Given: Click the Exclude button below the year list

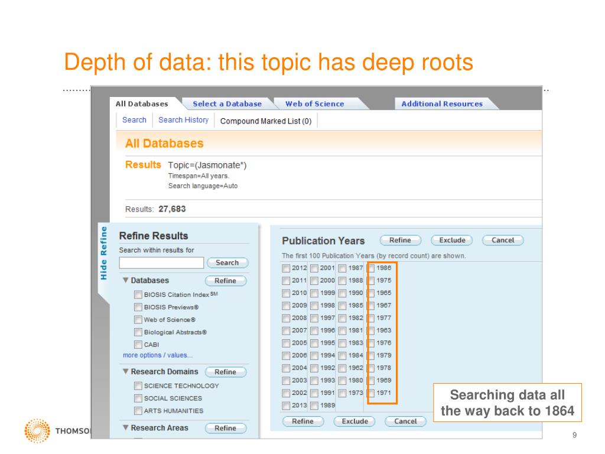Looking at the screenshot, I should (x=354, y=421).
